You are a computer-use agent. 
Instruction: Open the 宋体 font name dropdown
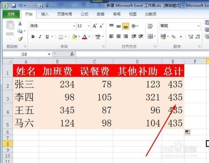(74, 26)
